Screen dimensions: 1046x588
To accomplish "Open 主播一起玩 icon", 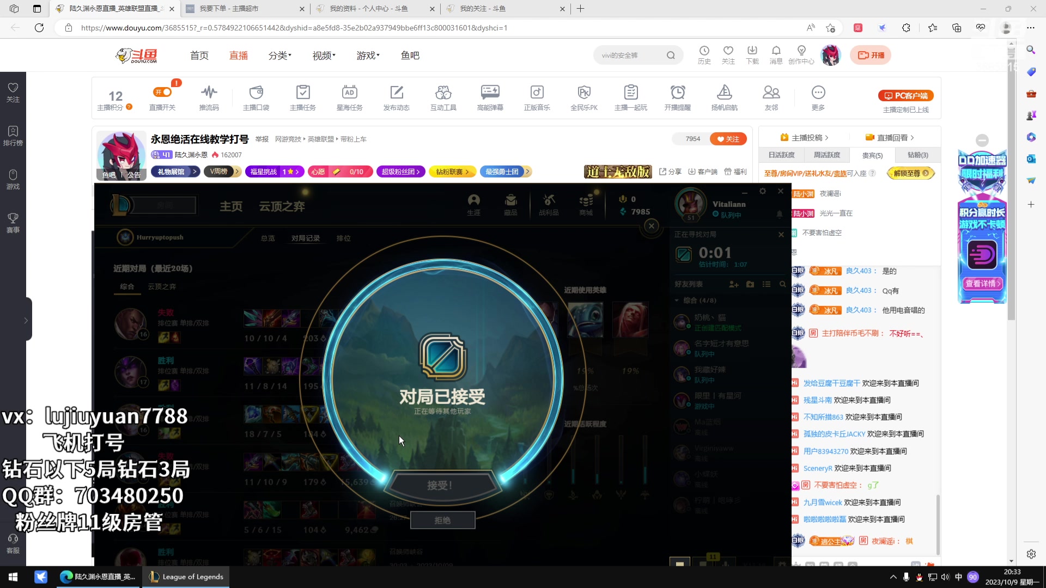I will click(x=631, y=97).
